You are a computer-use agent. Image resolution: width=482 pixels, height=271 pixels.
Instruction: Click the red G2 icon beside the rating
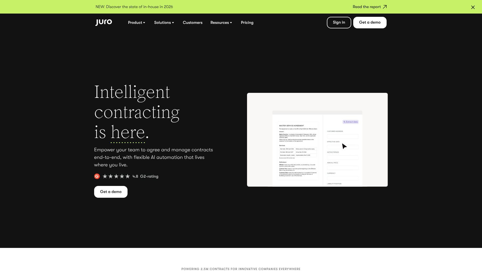click(97, 176)
